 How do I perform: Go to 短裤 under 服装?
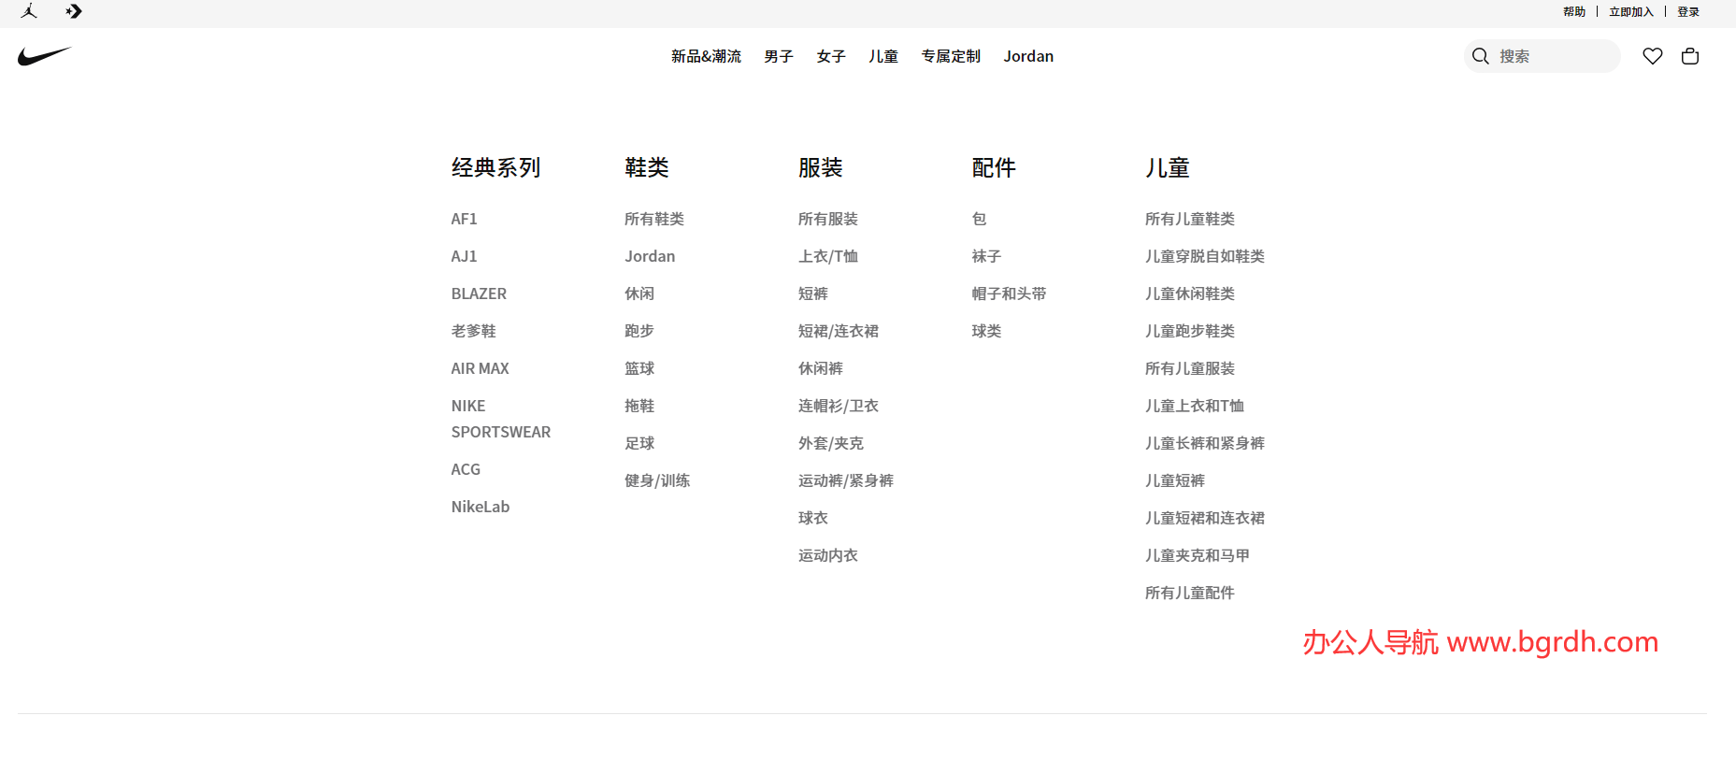click(x=813, y=294)
